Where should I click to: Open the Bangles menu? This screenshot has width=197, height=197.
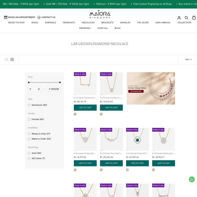(125, 22)
